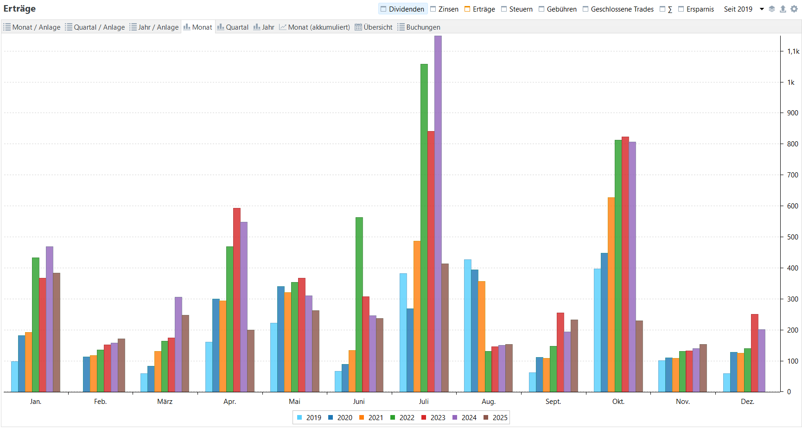Switch to the Quartal / Anlage tab
This screenshot has height=428, width=802.
click(x=95, y=27)
